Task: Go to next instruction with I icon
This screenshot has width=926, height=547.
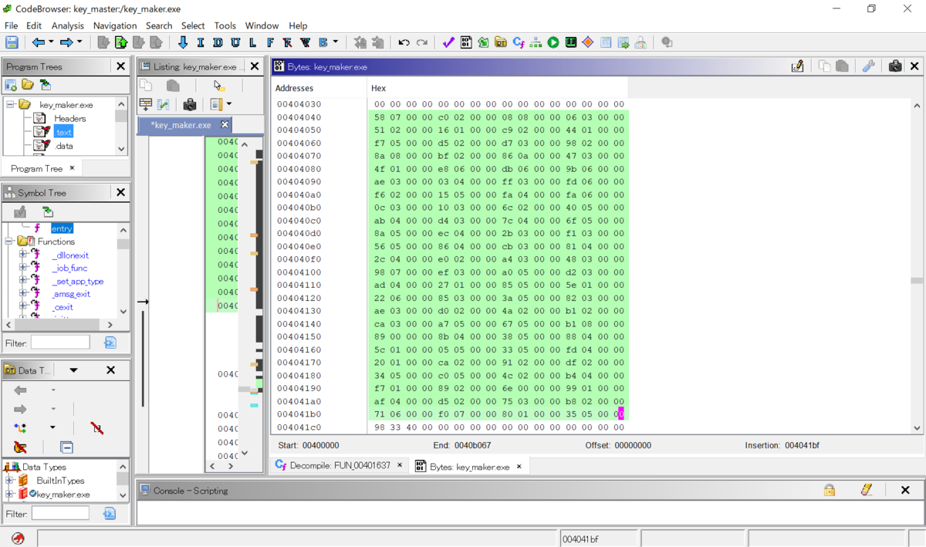Action: tap(201, 42)
